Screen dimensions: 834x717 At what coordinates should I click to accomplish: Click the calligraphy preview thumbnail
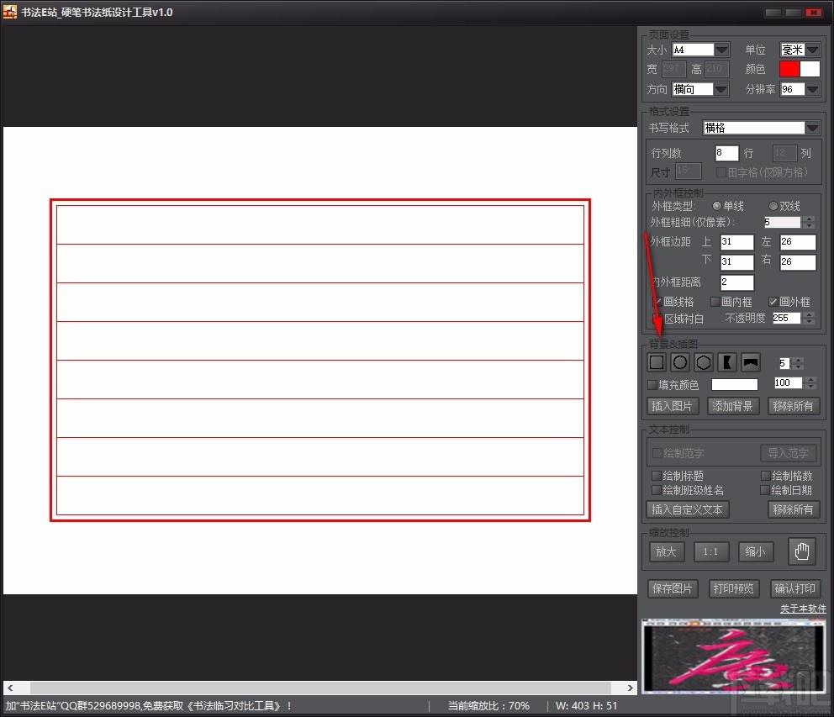734,656
